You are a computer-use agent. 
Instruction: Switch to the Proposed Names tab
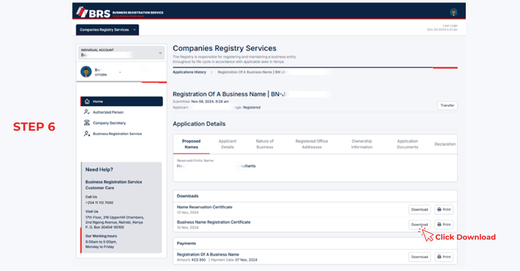191,144
